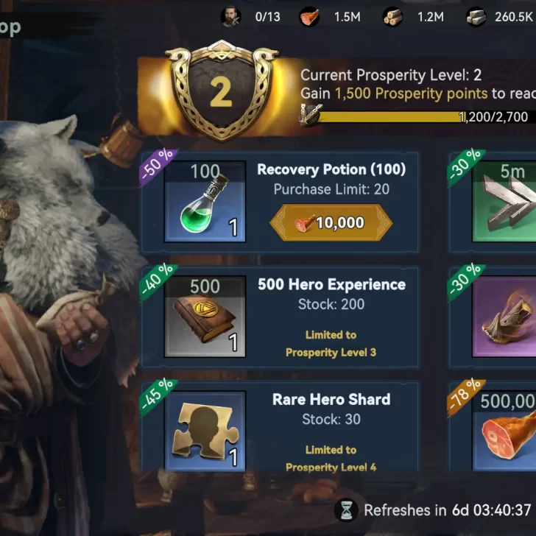Select the Rare Hero Shard puzzle icon
This screenshot has width=536, height=536.
tap(205, 431)
